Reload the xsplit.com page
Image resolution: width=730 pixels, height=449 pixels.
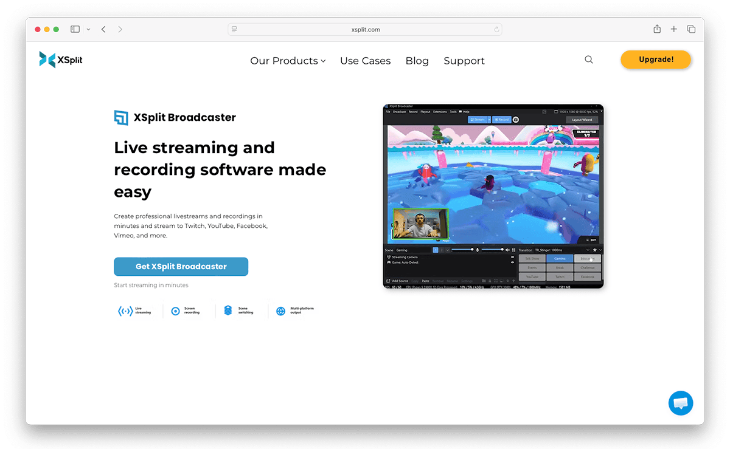pos(497,29)
